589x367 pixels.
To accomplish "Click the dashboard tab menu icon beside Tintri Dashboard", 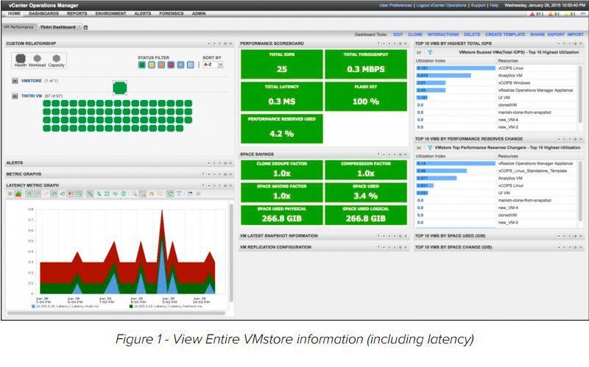I will (85, 27).
